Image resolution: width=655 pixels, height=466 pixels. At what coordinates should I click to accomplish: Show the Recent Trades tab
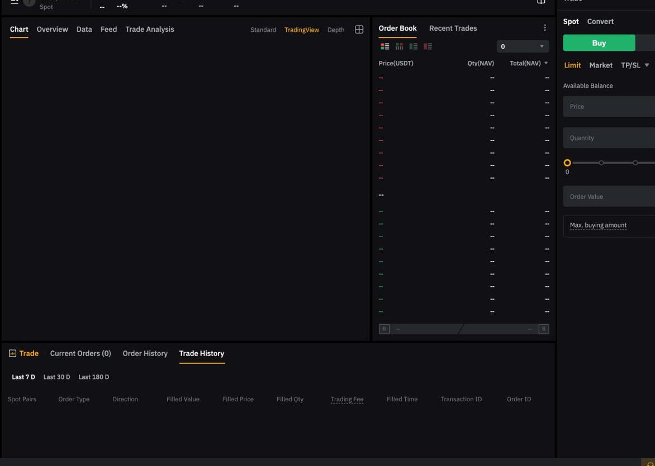pyautogui.click(x=453, y=28)
